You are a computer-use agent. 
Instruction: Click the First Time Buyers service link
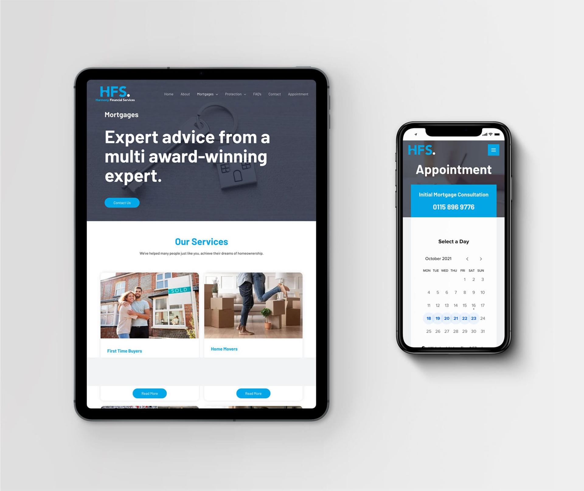click(x=124, y=350)
